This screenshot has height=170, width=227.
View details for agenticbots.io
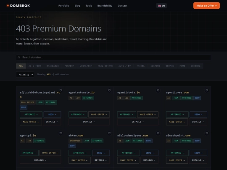coord(138,122)
